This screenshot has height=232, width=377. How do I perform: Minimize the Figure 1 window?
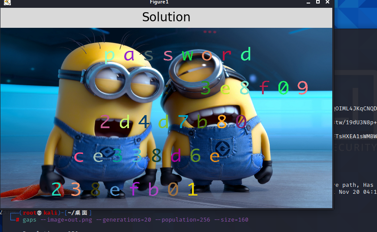pos(308,2)
